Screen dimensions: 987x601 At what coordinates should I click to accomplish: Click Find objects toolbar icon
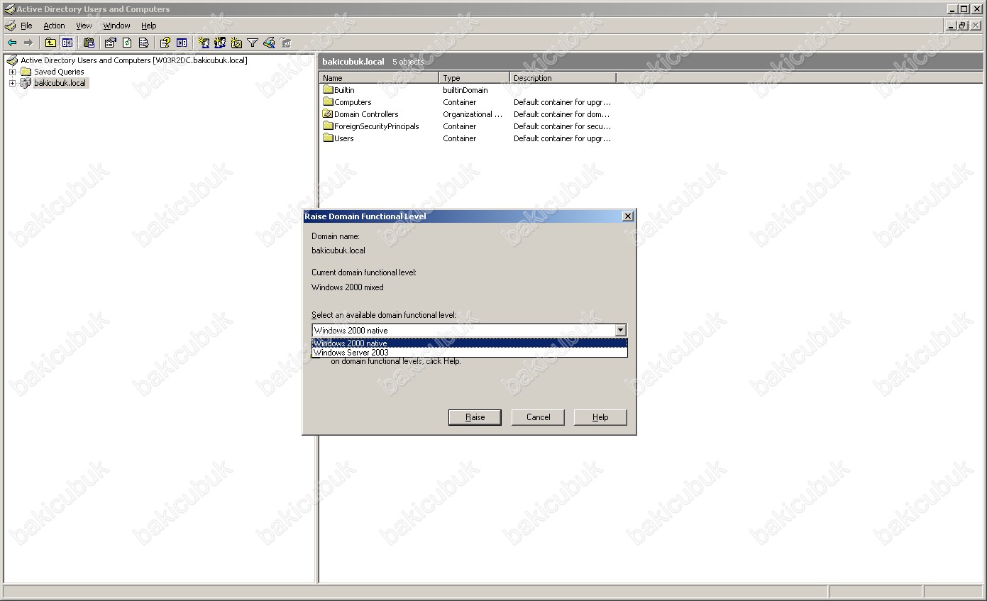tap(269, 43)
